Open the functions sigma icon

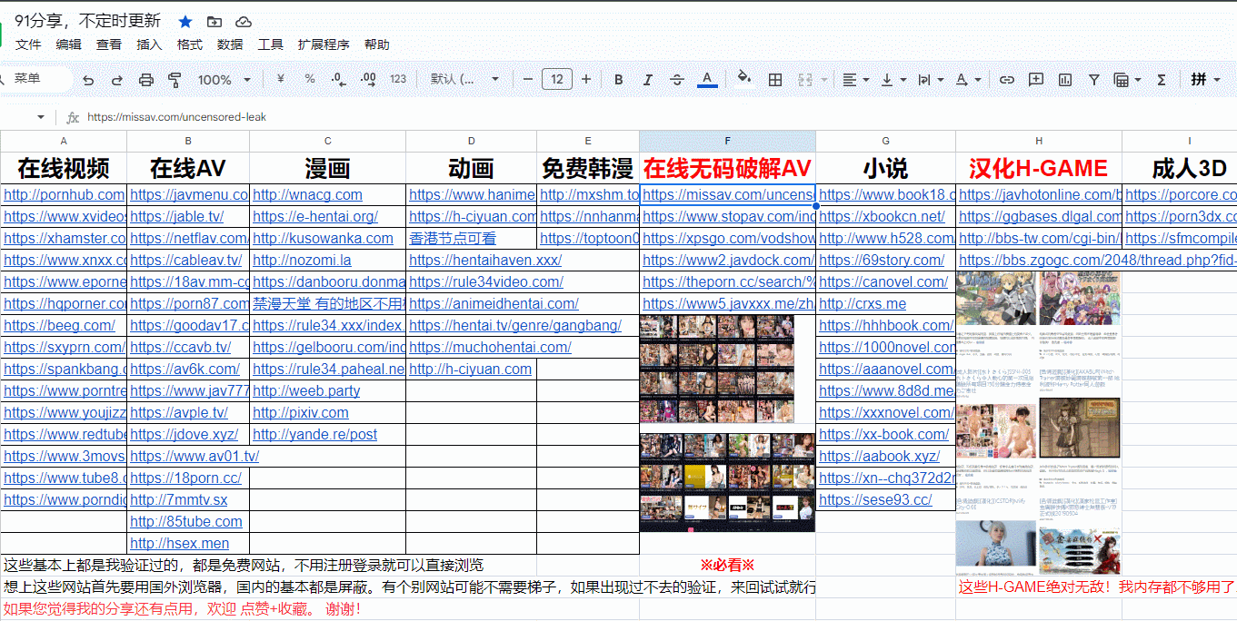point(1161,80)
